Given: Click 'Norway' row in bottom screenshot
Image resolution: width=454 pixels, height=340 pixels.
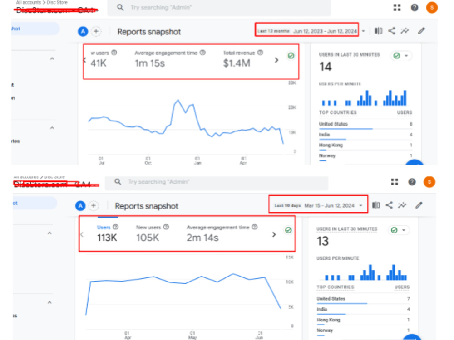Looking at the screenshot, I should pos(363,331).
